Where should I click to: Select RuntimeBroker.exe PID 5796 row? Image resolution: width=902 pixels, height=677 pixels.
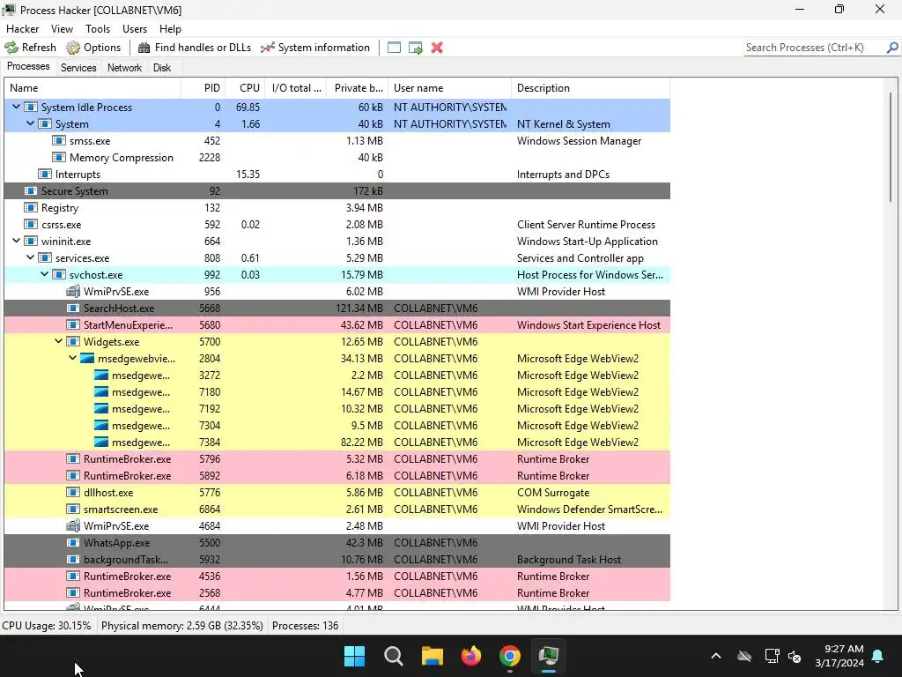337,458
